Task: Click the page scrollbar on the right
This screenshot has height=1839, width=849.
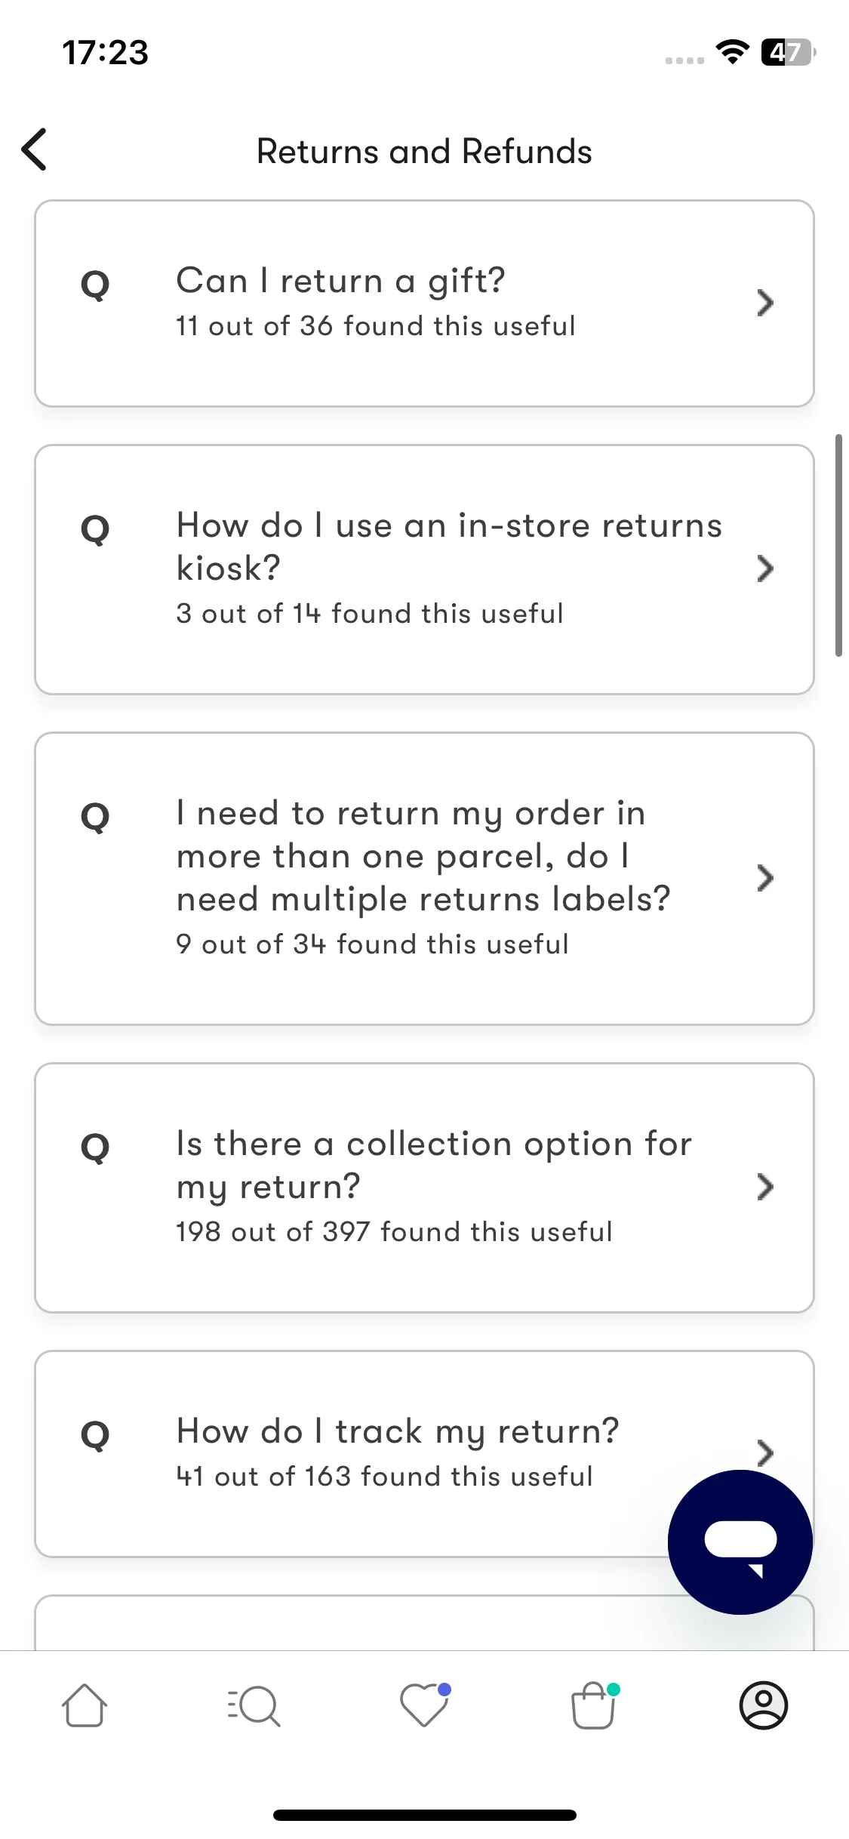Action: (838, 545)
